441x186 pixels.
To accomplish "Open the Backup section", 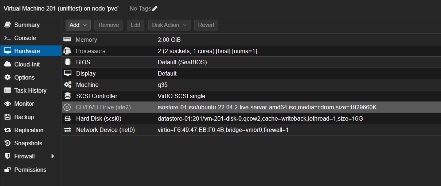I will point(24,117).
